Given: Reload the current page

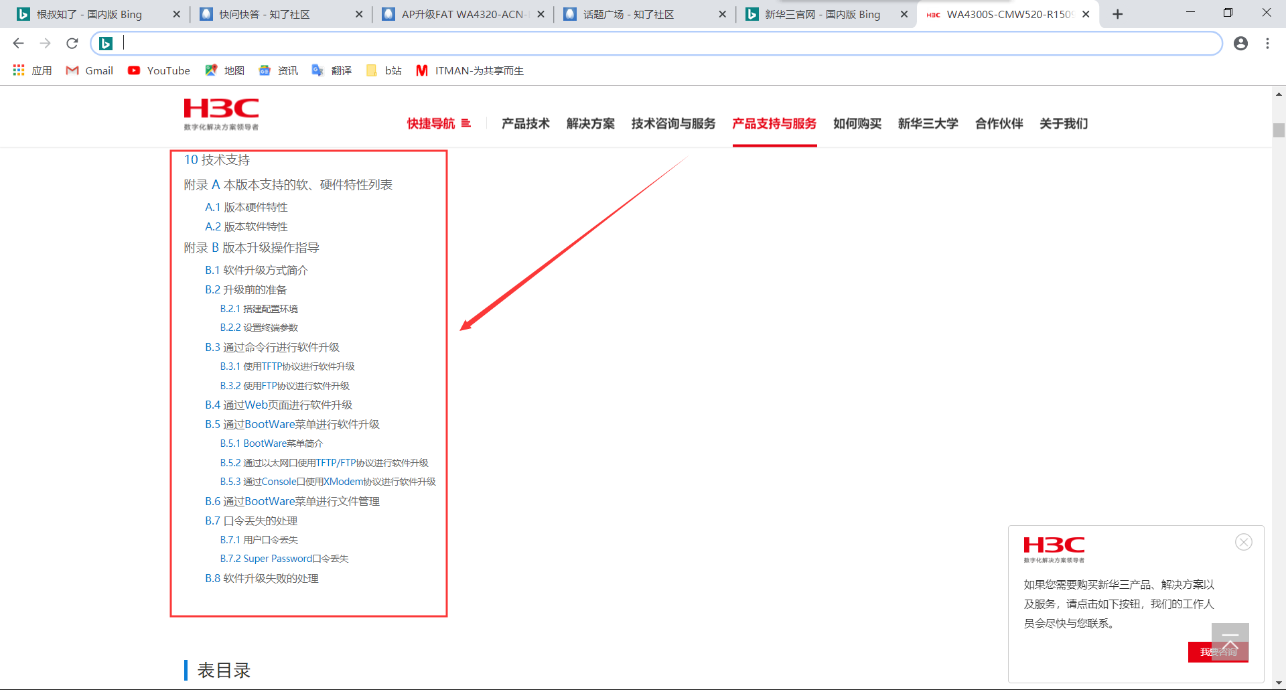Looking at the screenshot, I should 72,44.
